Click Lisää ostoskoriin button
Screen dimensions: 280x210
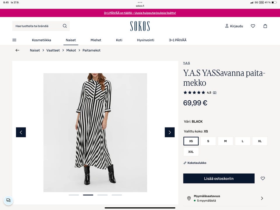click(219, 178)
